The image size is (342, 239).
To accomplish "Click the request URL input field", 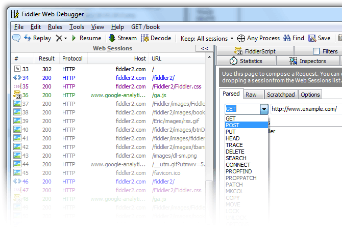I will 305,109.
